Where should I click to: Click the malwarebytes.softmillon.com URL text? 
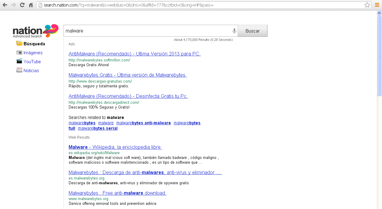click(x=99, y=60)
